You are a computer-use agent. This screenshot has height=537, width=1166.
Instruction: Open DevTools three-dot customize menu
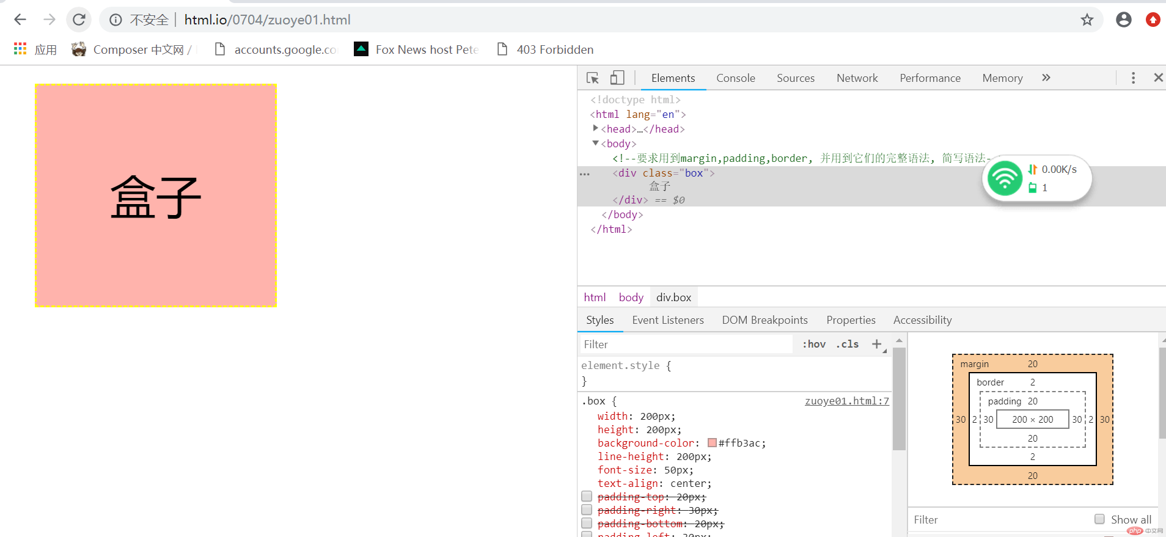tap(1133, 78)
